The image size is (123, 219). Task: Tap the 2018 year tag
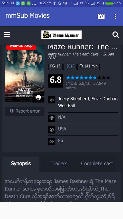70,66
